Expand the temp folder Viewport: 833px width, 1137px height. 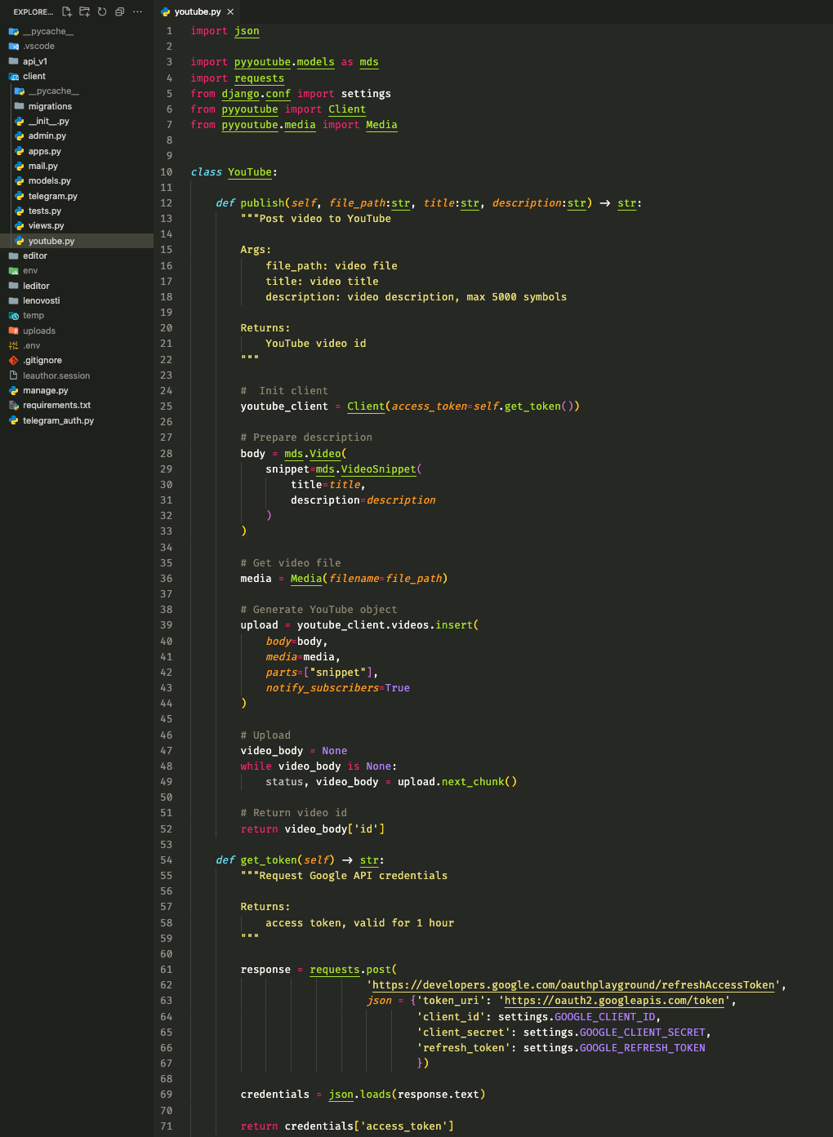[77, 315]
